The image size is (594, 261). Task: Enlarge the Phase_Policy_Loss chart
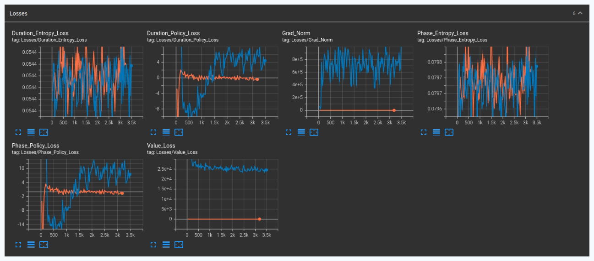[18, 245]
